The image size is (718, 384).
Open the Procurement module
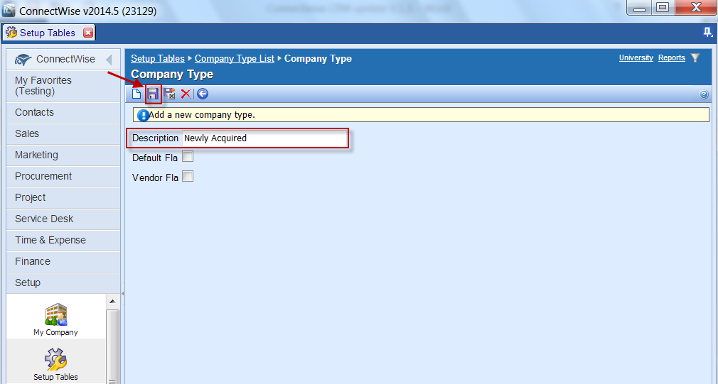pyautogui.click(x=63, y=177)
